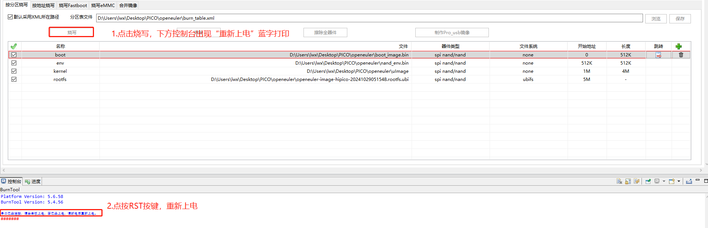Click the horizontal scrollbar right arrow
Viewport: 708px width, 228px height.
[x=701, y=170]
